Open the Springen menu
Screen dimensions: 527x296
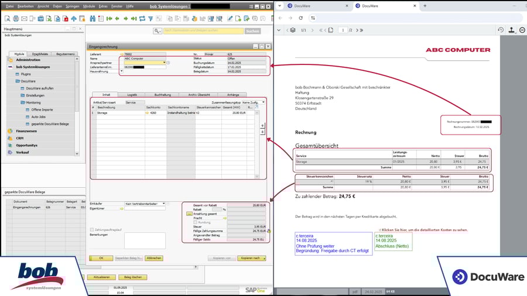pyautogui.click(x=72, y=6)
